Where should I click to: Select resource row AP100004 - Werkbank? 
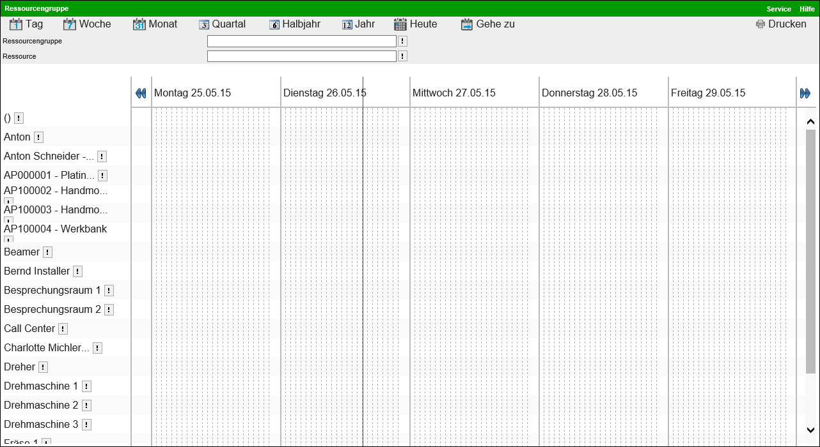tap(55, 229)
